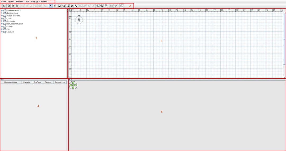The image size is (286, 151).
Task: Click the Create video camera icon
Action: coord(116,6)
